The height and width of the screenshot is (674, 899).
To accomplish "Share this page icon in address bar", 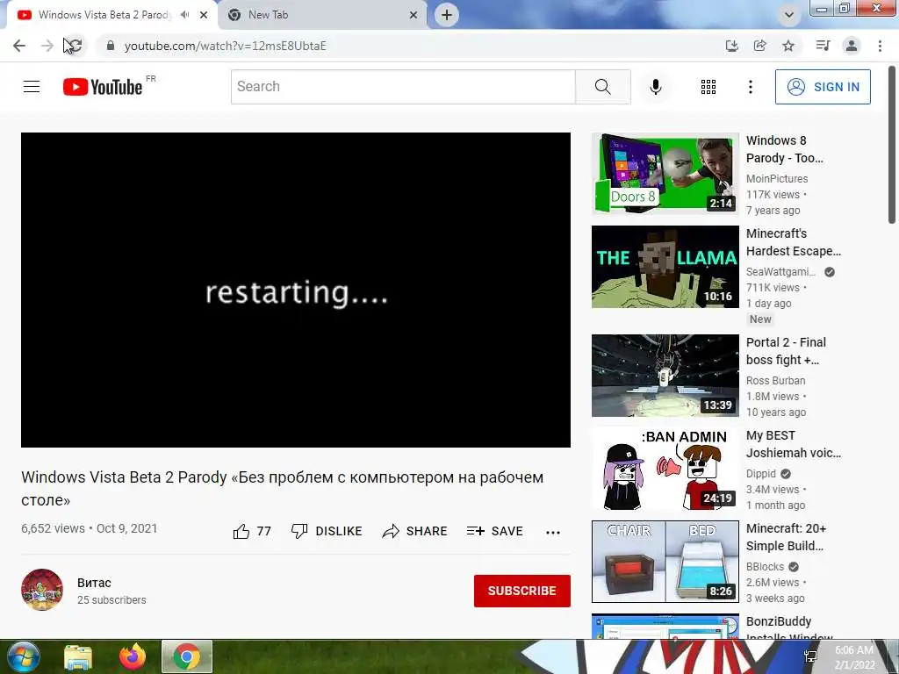I will point(760,46).
